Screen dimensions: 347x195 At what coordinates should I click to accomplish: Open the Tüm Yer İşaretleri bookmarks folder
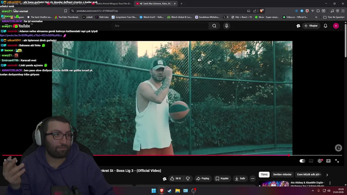click(334, 17)
